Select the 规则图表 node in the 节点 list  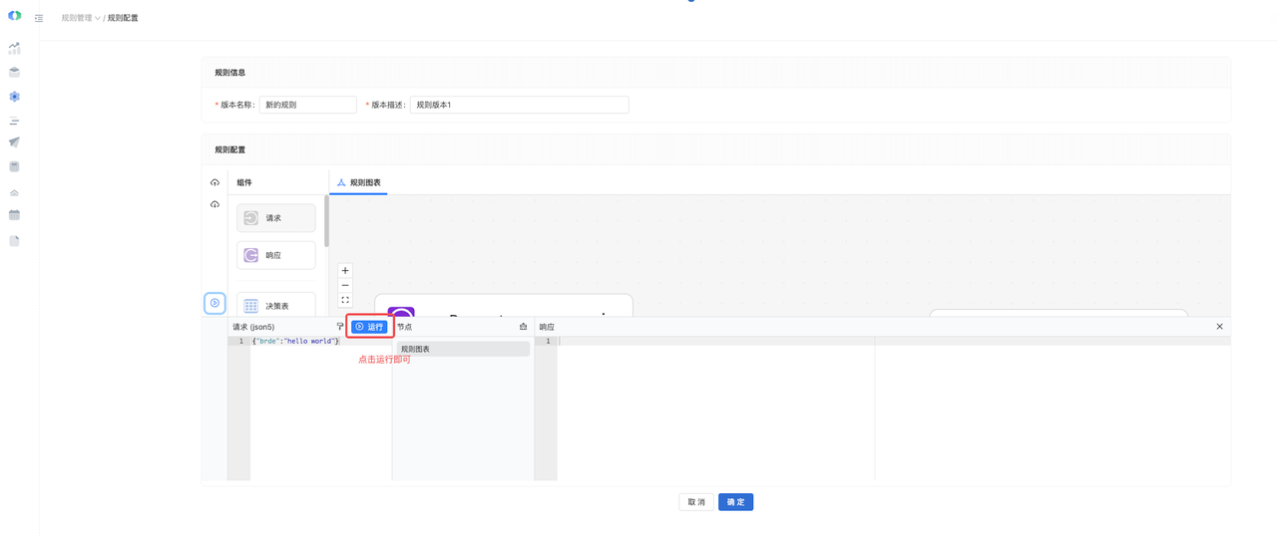(463, 349)
